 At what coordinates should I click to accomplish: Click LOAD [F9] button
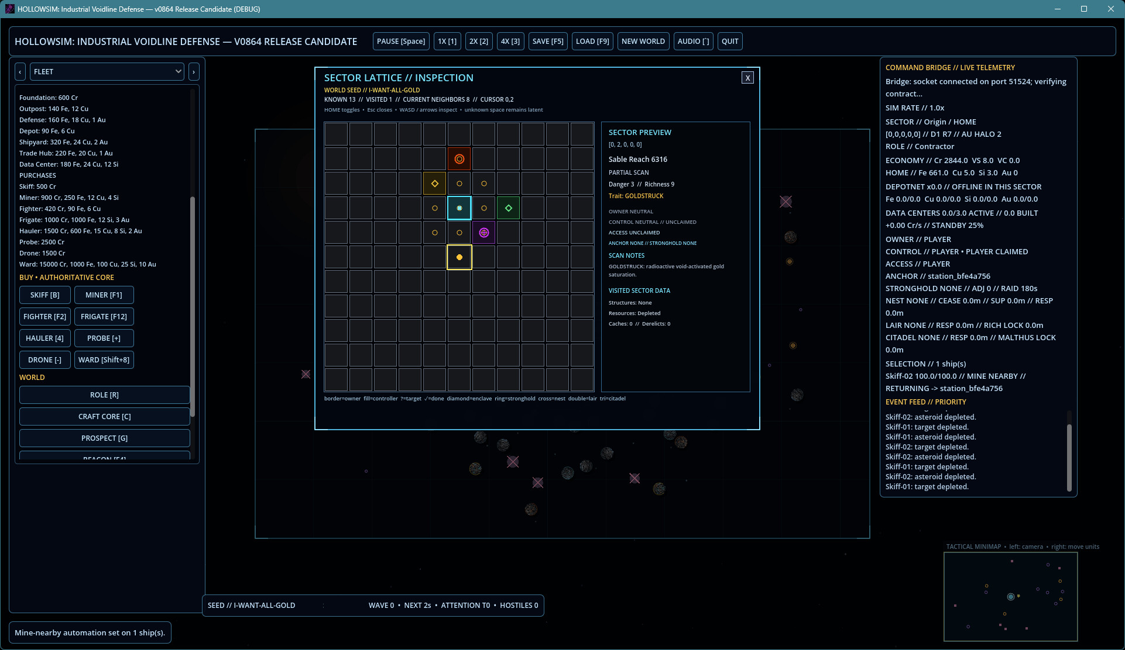[x=592, y=42]
